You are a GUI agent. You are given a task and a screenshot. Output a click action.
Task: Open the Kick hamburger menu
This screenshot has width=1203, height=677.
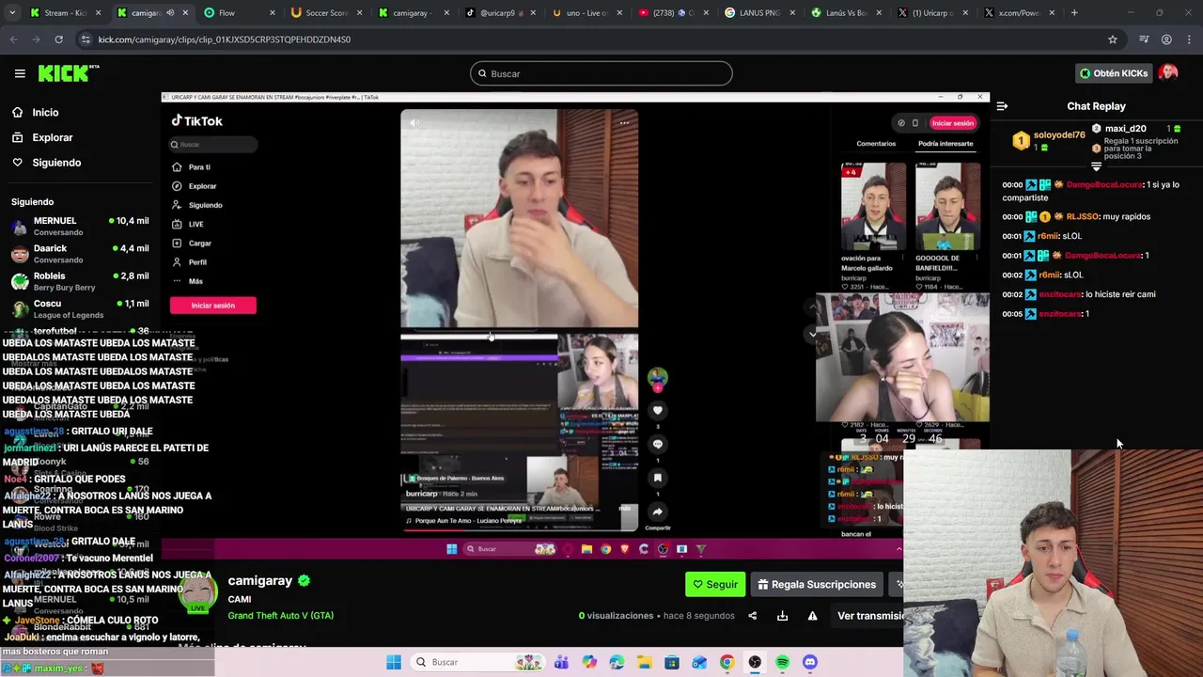coord(20,73)
